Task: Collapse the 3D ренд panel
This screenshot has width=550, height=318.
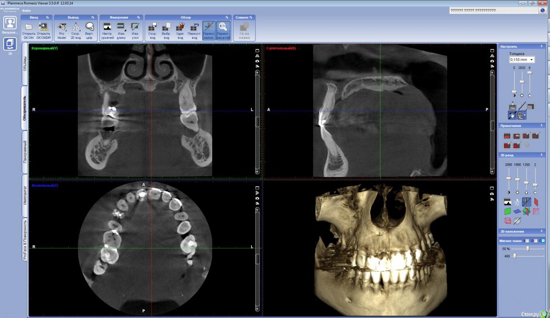Action: point(541,155)
